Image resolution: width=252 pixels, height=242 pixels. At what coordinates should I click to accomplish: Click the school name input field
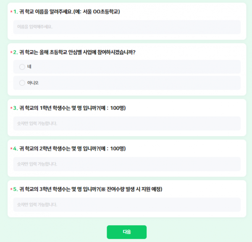pos(126,27)
